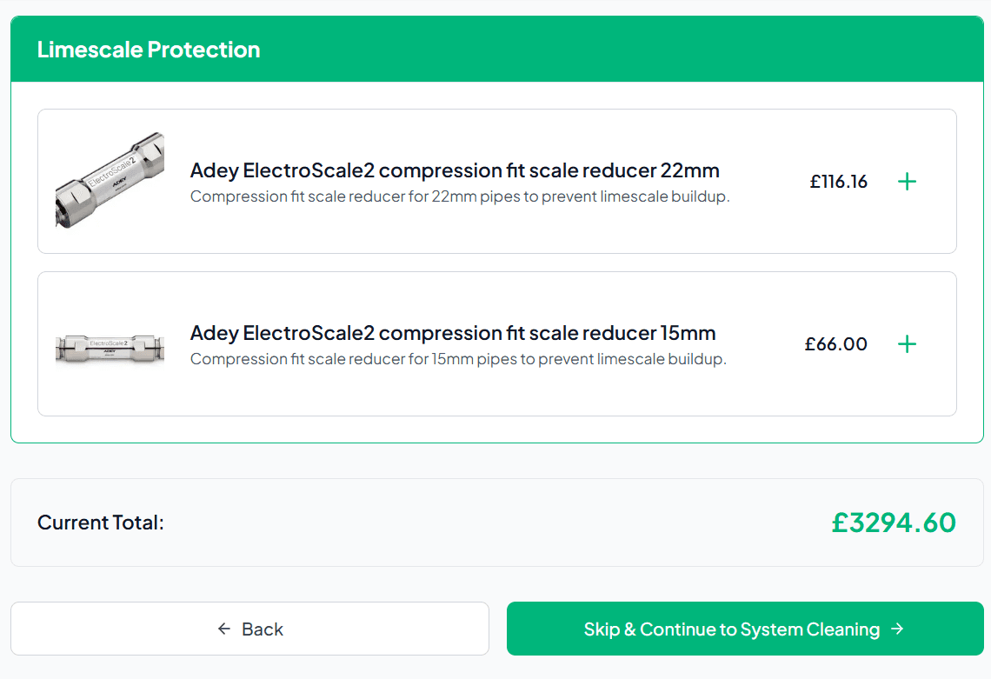This screenshot has width=991, height=679.
Task: Click the Limescale Protection section header
Action: [149, 50]
